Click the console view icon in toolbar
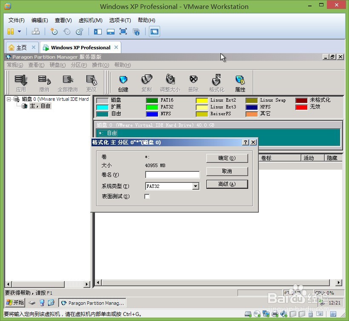349x321 pixels. [154, 31]
